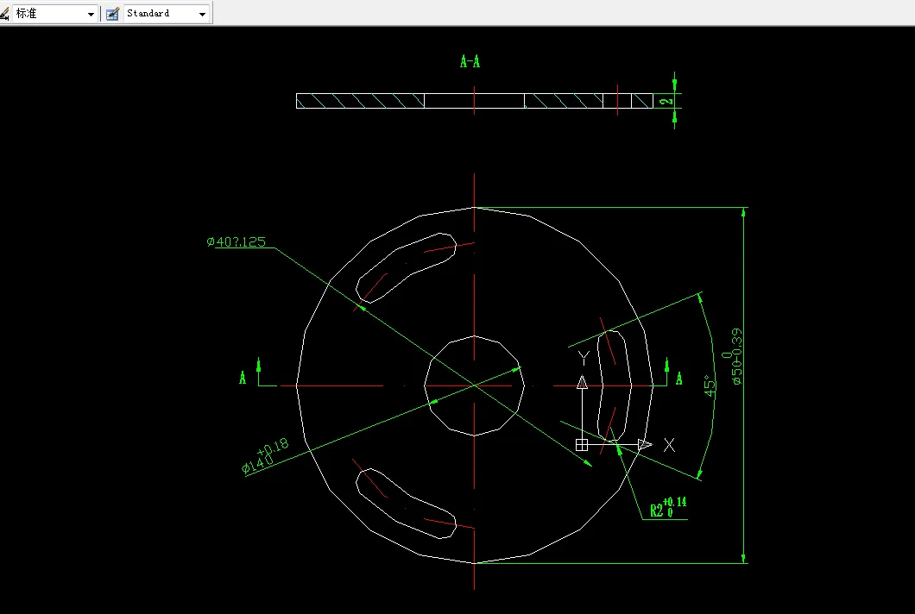Viewport: 915px width, 614px height.
Task: Select the right section marker A
Action: [678, 379]
